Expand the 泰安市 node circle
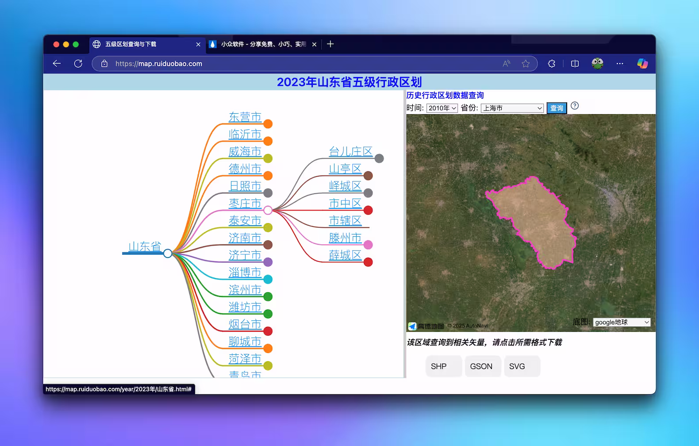The height and width of the screenshot is (446, 699). coord(268,227)
